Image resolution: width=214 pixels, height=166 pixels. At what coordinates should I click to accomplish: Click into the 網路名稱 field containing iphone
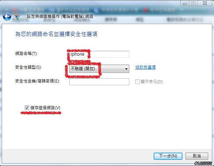[99, 54]
